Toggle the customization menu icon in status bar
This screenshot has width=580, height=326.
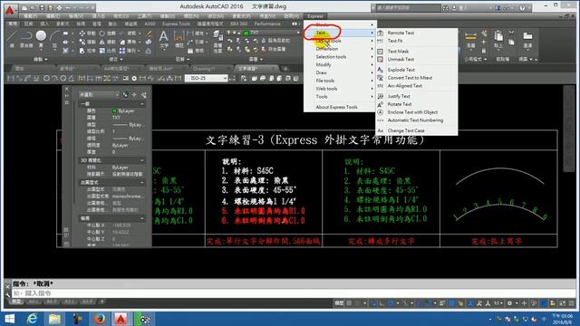pos(572,303)
